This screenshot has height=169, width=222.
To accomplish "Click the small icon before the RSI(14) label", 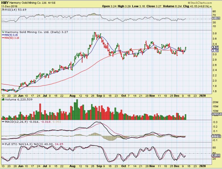I will 3,10.
